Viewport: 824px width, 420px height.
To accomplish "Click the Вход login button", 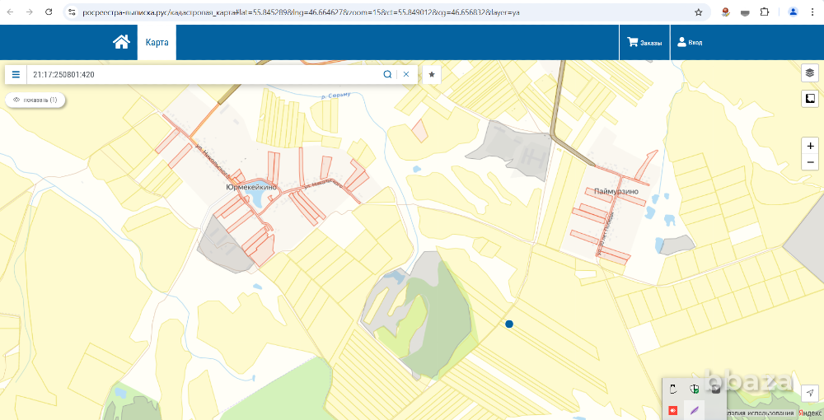I will (x=690, y=42).
